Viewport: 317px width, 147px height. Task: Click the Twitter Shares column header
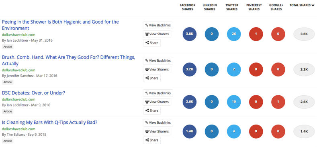(232, 7)
